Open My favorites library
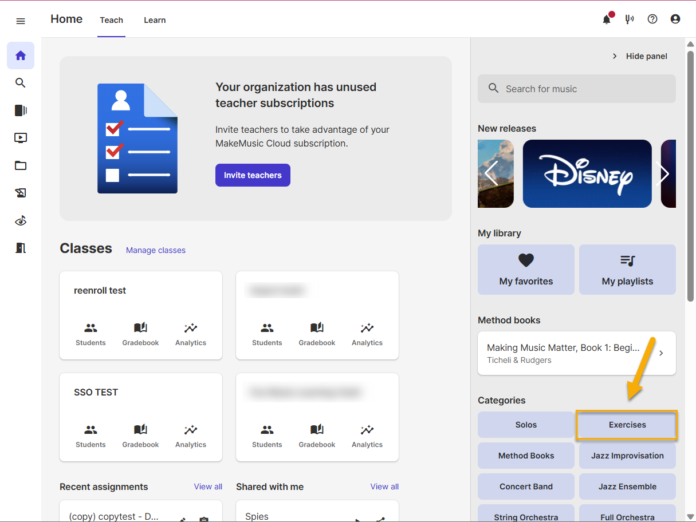Image resolution: width=696 pixels, height=522 pixels. pyautogui.click(x=526, y=270)
